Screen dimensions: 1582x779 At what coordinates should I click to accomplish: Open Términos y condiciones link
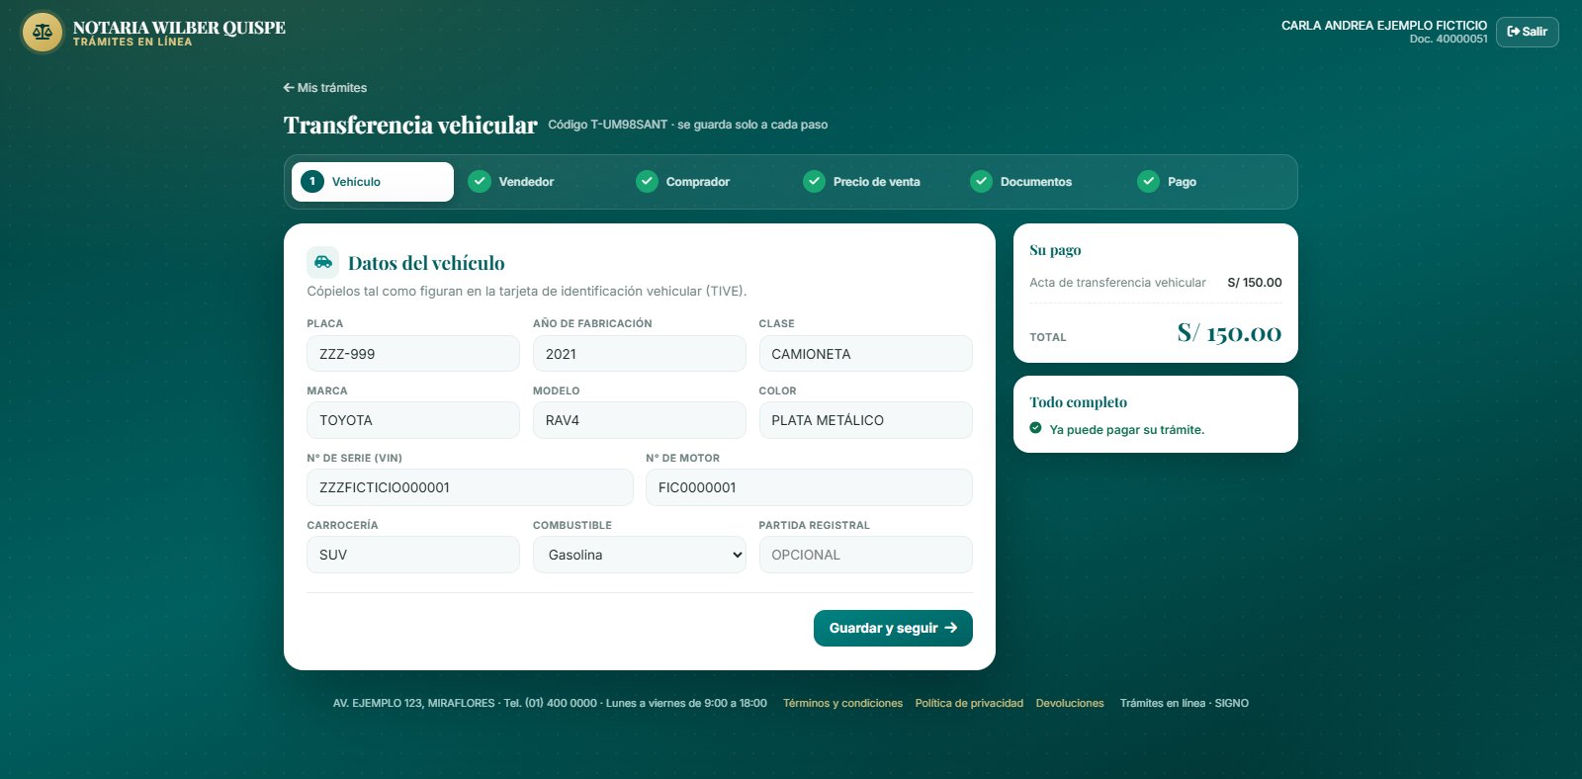coord(842,703)
